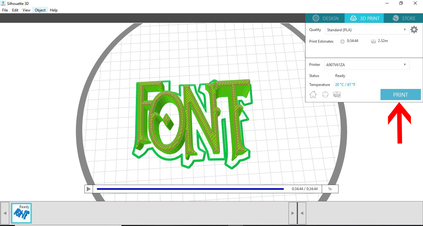Click the print time estimate 0:34:44
The width and height of the screenshot is (423, 226).
click(x=352, y=41)
